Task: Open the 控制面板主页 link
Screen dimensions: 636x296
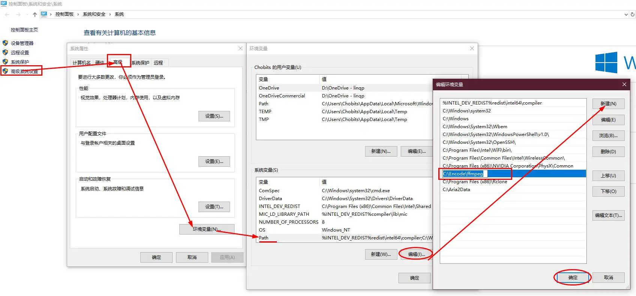Action: pyautogui.click(x=24, y=30)
